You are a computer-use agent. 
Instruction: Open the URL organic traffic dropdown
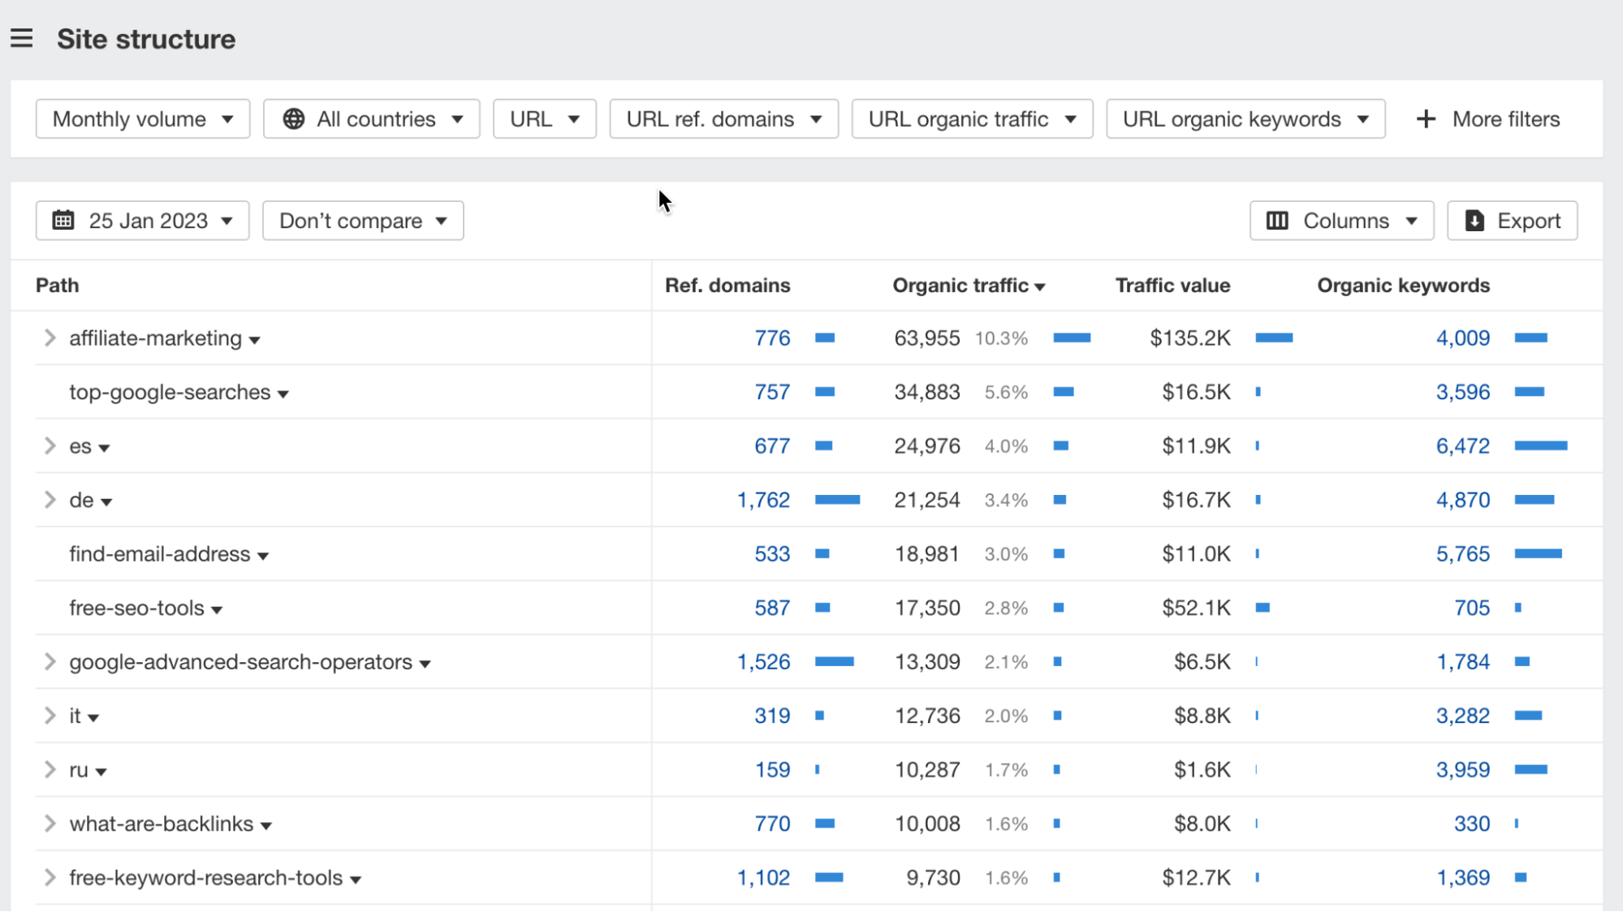pos(969,119)
